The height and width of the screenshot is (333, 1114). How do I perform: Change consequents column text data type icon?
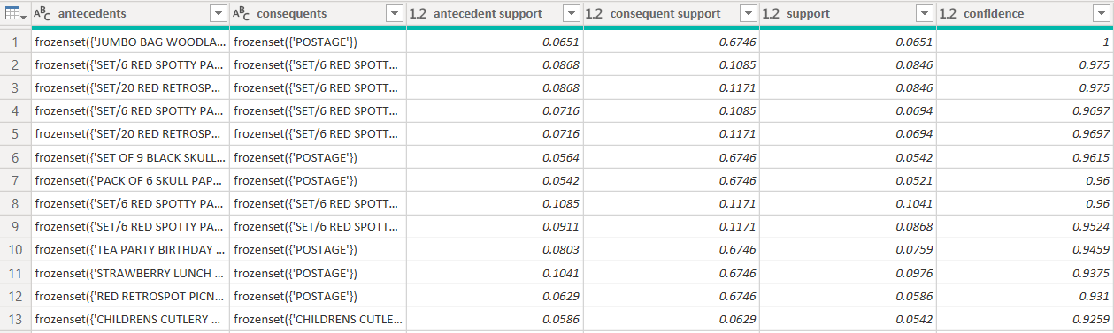click(240, 14)
